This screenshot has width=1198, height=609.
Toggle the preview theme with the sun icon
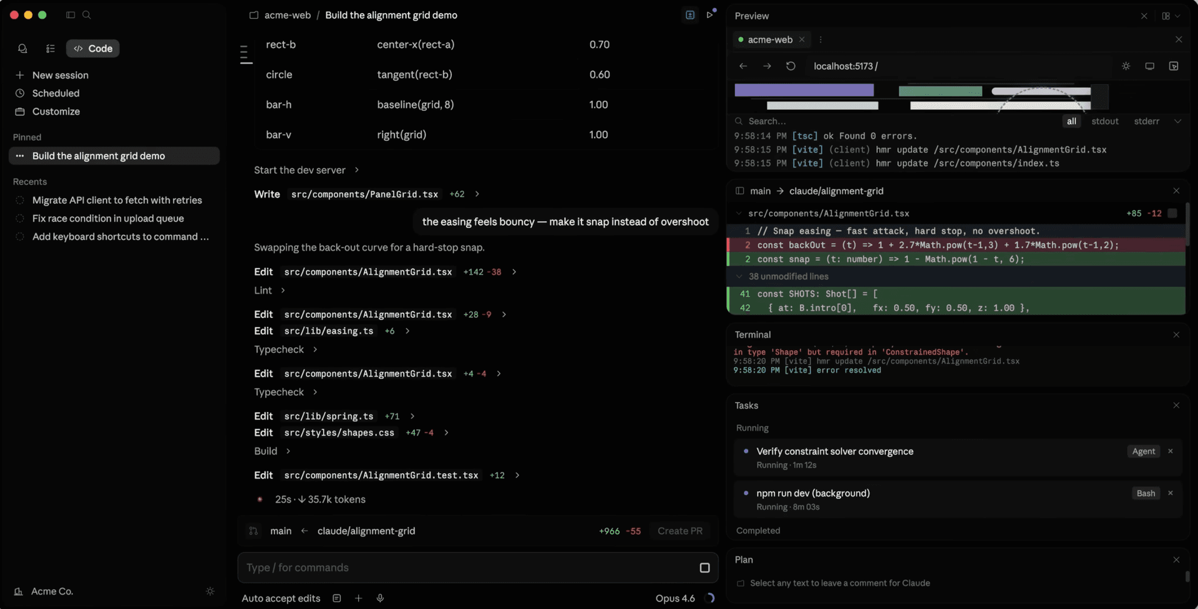point(1127,65)
